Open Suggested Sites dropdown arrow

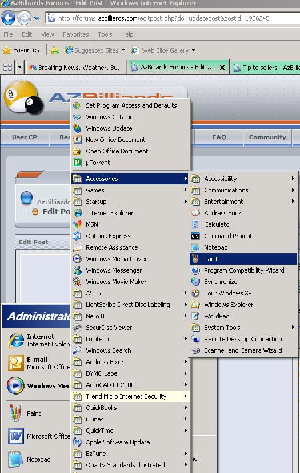pos(123,50)
